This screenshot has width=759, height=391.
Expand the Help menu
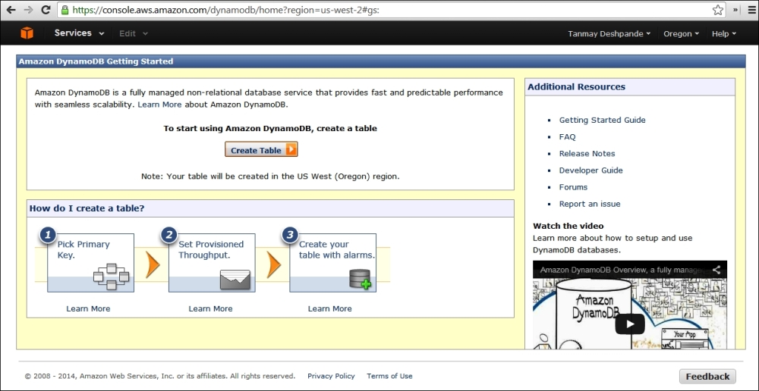pos(723,34)
